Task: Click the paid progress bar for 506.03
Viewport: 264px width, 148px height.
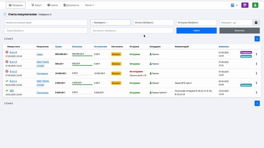Action: point(82,65)
